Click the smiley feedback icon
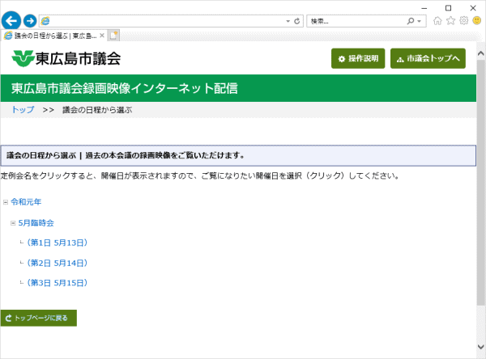 click(x=477, y=21)
